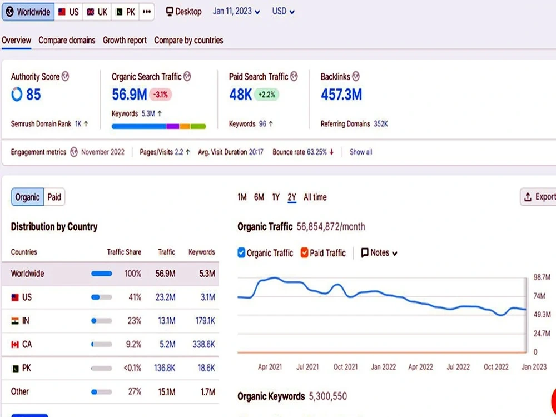
Task: Click the Pages/Visits 2.2 metric
Action: (165, 152)
